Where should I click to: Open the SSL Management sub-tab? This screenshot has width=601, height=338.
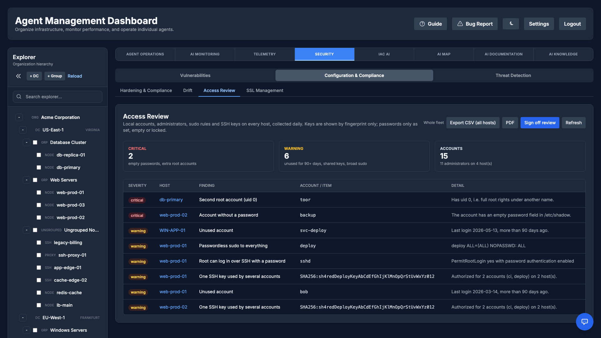click(265, 90)
